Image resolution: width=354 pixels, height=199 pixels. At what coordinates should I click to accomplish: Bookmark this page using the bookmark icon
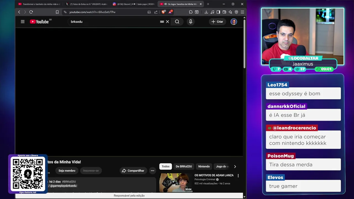pyautogui.click(x=57, y=12)
